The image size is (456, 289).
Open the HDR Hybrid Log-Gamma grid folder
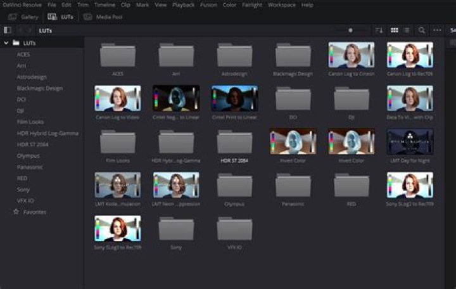pyautogui.click(x=176, y=142)
